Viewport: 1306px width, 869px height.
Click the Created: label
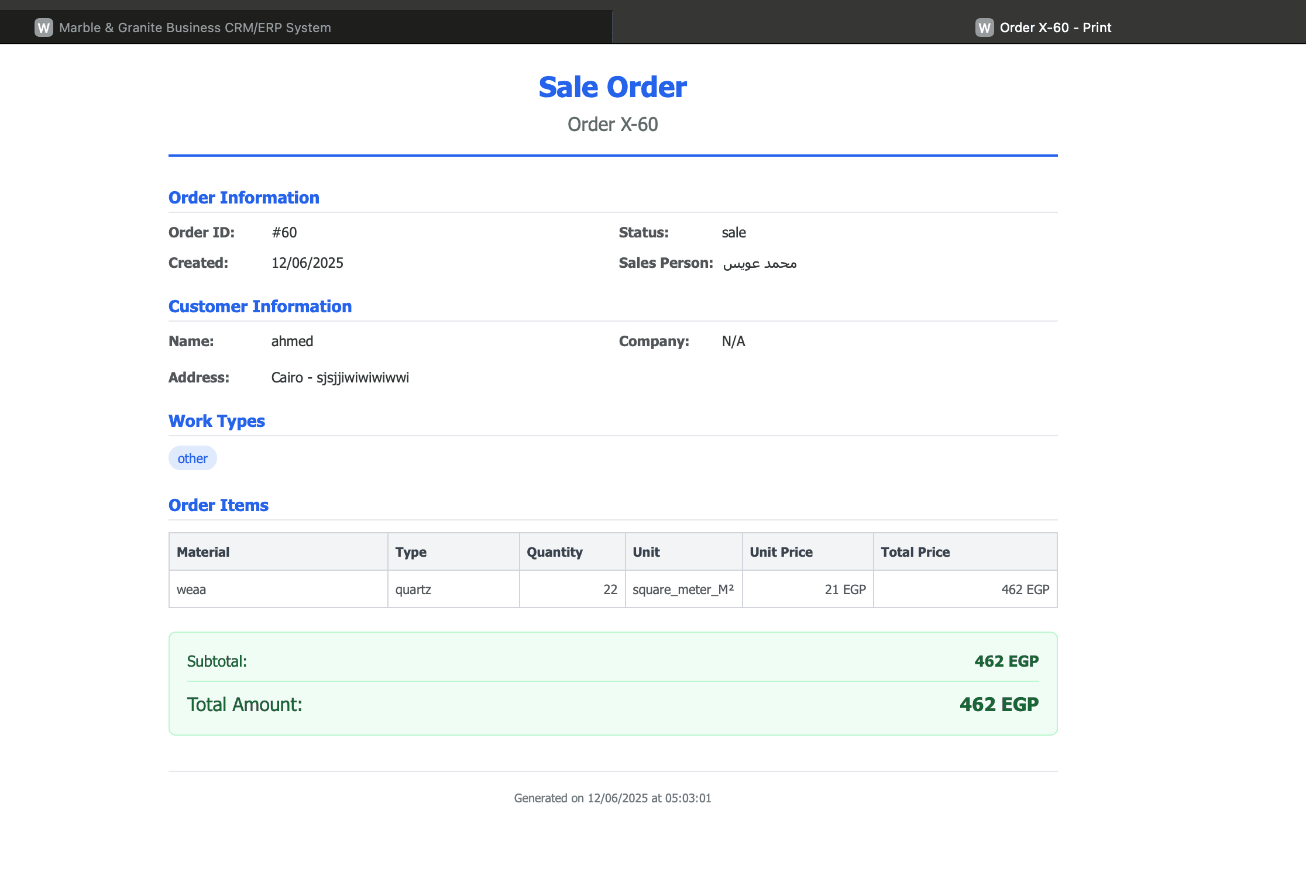pos(198,263)
